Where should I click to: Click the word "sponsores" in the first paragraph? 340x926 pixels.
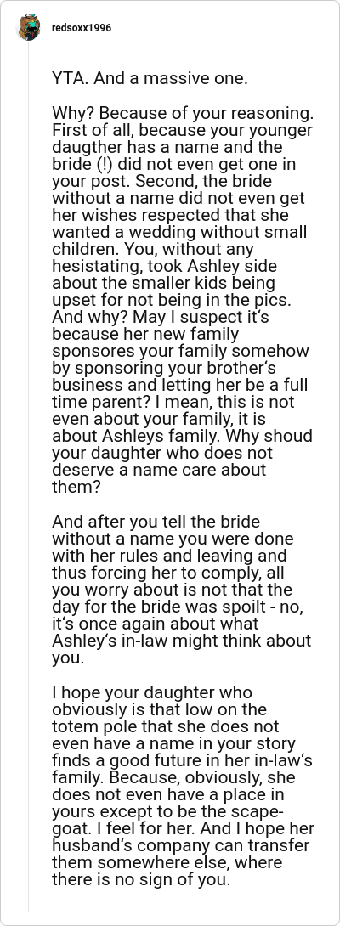[x=90, y=351]
